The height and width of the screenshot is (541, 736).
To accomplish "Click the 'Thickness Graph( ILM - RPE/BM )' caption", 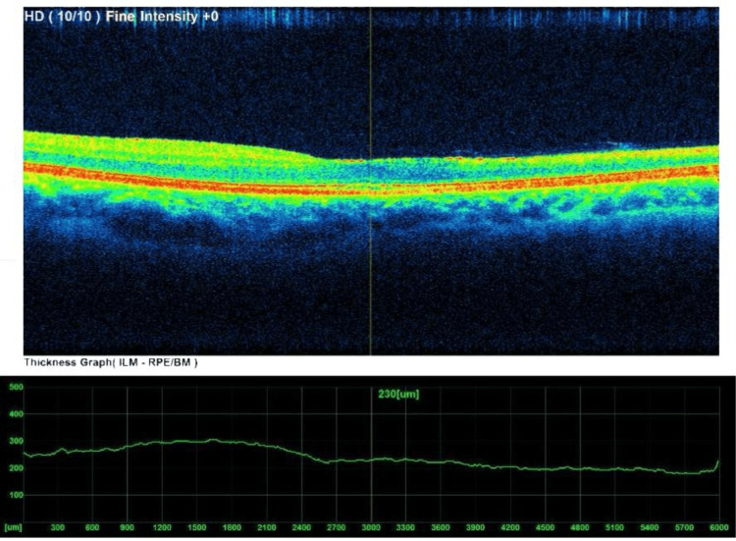I will [x=111, y=362].
